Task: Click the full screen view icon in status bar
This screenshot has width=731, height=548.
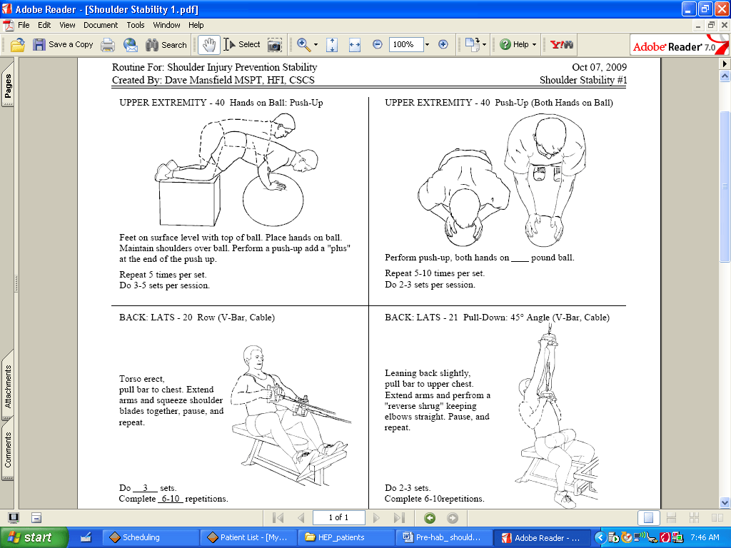Action: pos(14,518)
